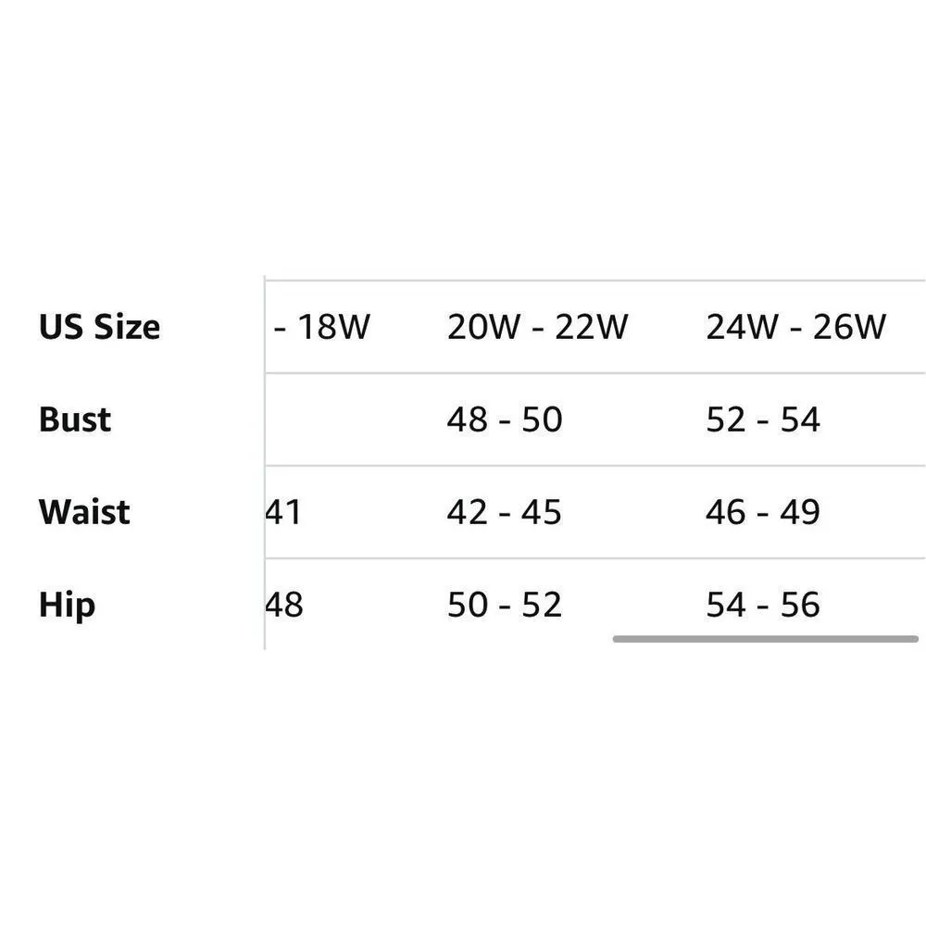Viewport: 926px width, 926px height.
Task: Select the Hip row label
Action: (x=67, y=605)
